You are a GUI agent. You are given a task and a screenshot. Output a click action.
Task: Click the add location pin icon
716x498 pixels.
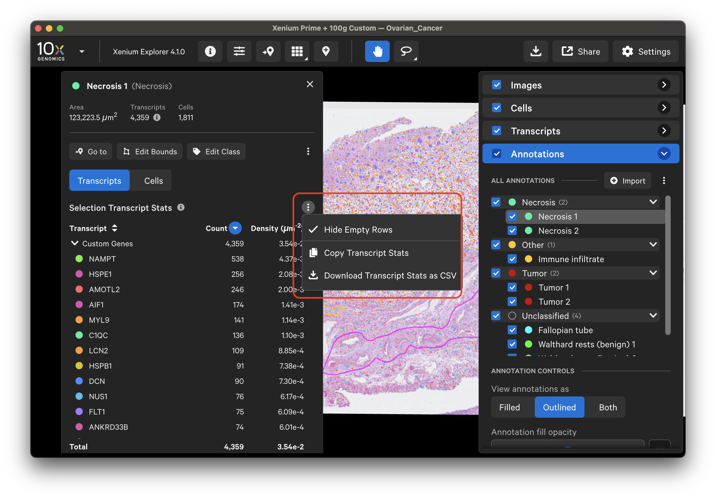pos(326,52)
